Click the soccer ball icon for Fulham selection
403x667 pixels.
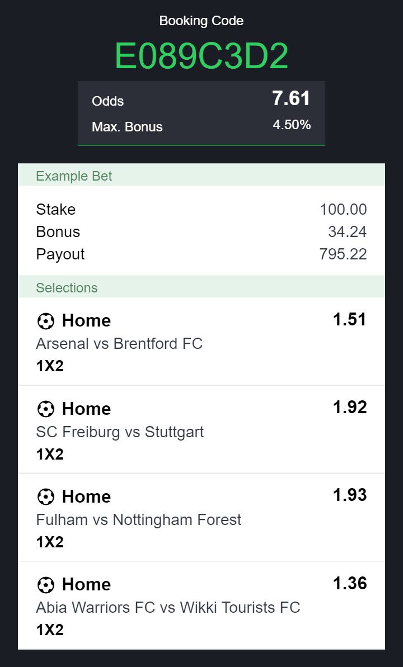45,497
